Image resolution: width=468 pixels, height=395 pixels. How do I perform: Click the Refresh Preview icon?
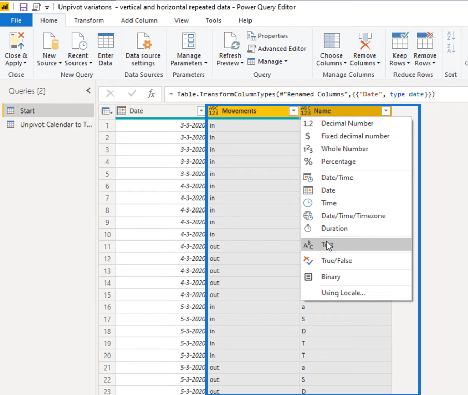230,40
